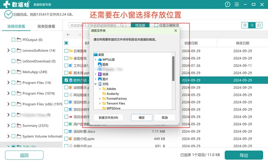This screenshot has height=164, width=268.
Task: Click the file name search field
Action: click(x=95, y=25)
